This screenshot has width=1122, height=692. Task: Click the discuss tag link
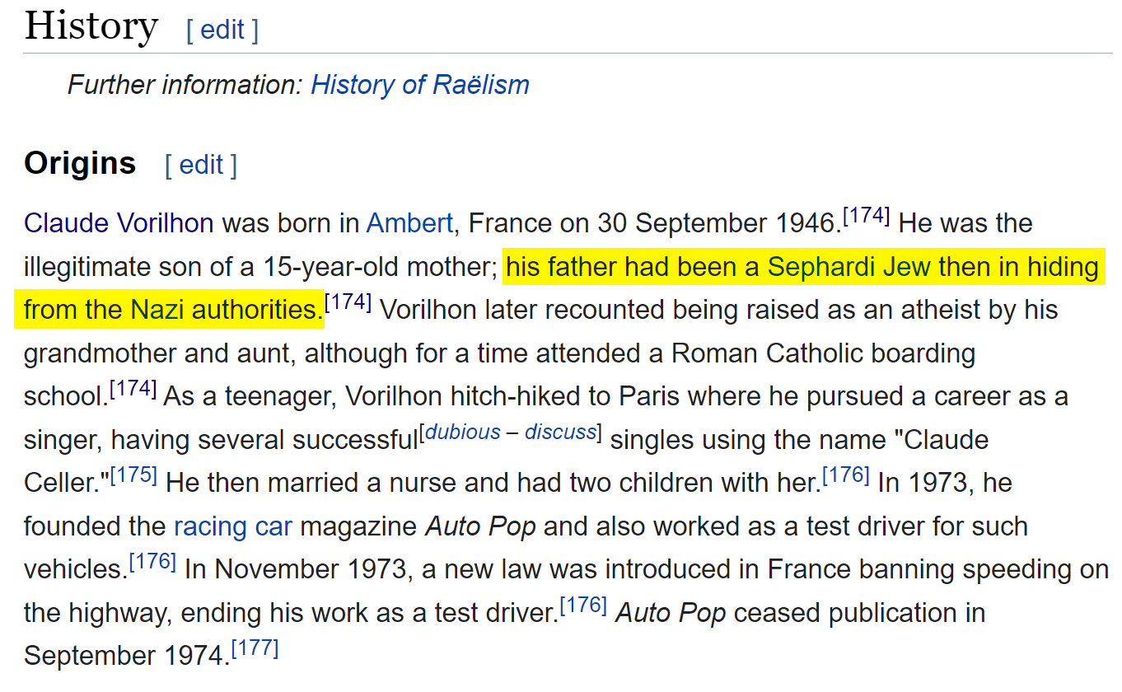(561, 432)
